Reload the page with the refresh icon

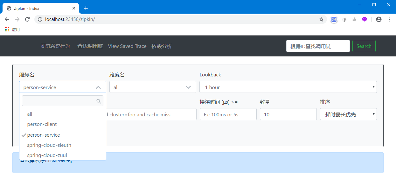pyautogui.click(x=27, y=19)
